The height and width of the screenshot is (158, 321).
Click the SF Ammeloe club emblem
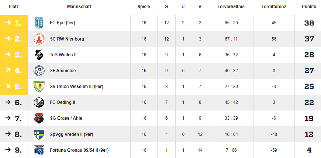(x=39, y=71)
